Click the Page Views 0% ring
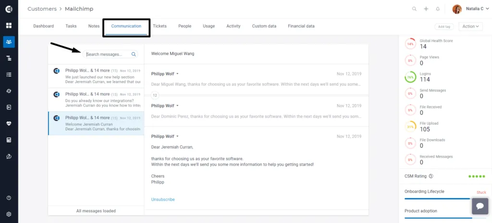Image resolution: width=492 pixels, height=223 pixels. pos(410,60)
